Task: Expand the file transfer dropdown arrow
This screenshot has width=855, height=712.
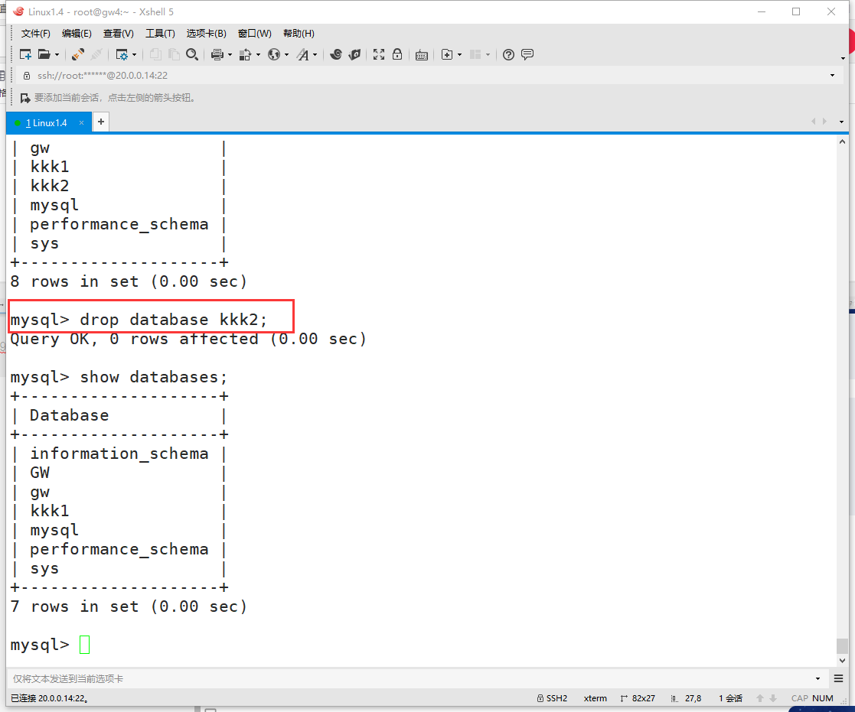Action: pos(259,55)
